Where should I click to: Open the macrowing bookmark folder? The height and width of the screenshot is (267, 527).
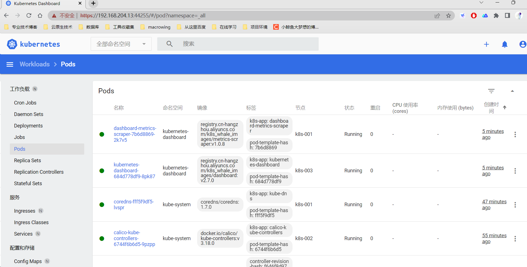click(x=156, y=27)
